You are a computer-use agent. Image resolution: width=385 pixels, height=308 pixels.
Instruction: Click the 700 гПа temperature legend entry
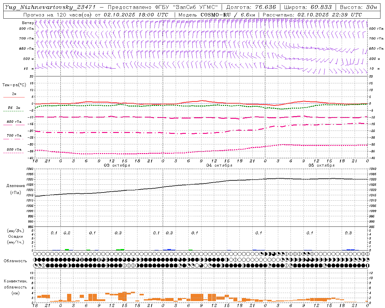14,136
